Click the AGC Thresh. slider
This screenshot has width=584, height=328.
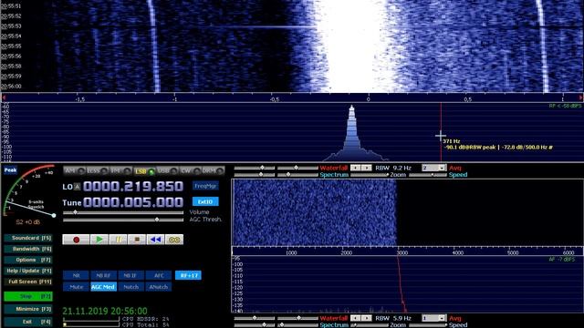tap(123, 220)
